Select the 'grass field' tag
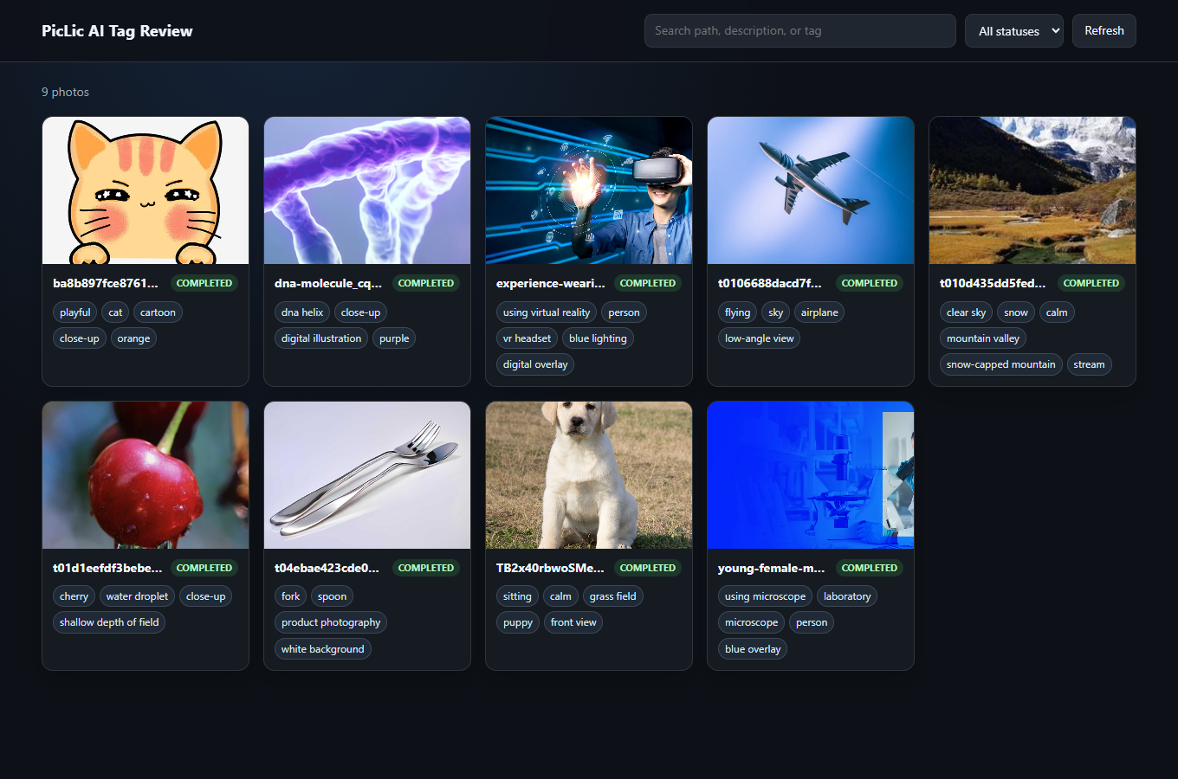 [613, 596]
